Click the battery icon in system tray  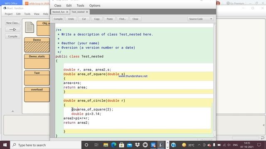pyautogui.click(x=219, y=145)
